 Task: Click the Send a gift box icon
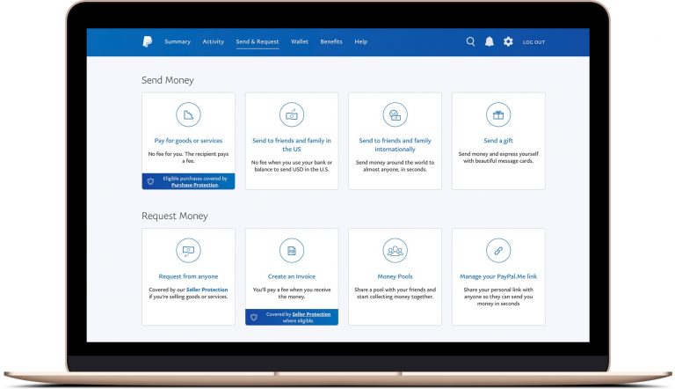coord(498,114)
